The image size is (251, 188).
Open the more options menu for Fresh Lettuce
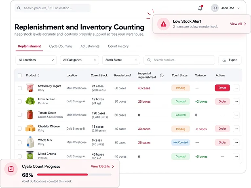coord(236,101)
